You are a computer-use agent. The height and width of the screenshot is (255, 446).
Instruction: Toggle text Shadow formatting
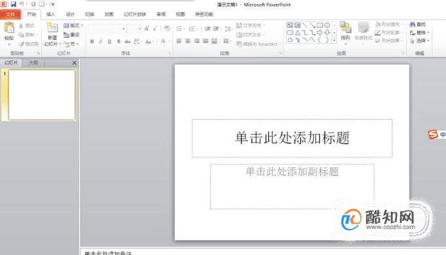(118, 41)
